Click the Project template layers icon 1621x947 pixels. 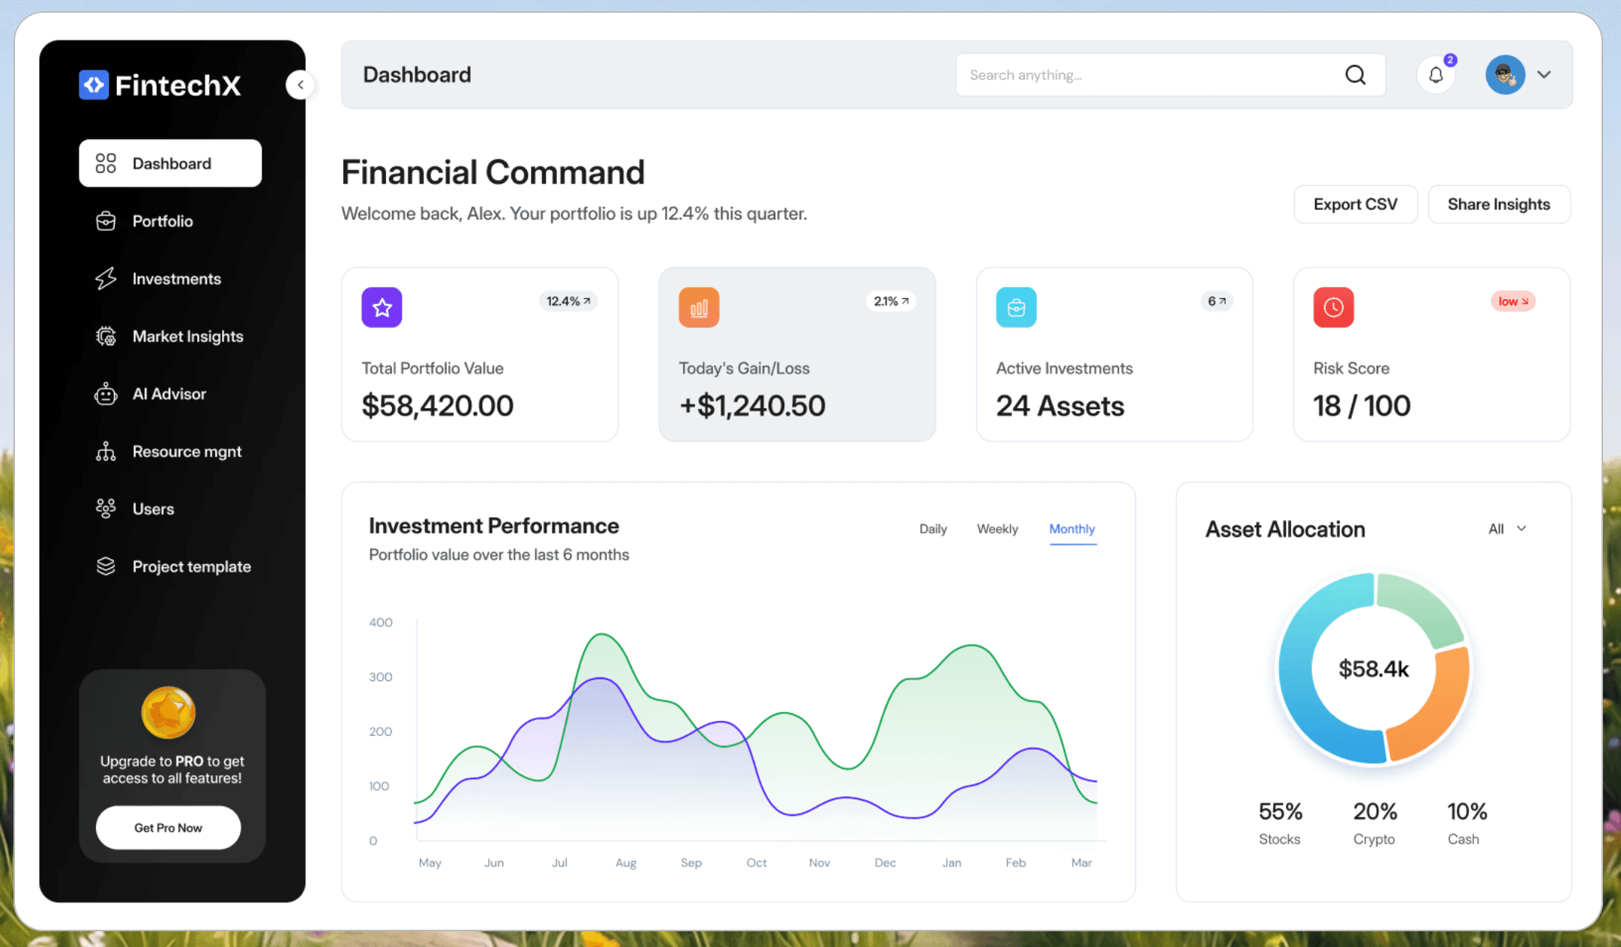click(x=106, y=566)
